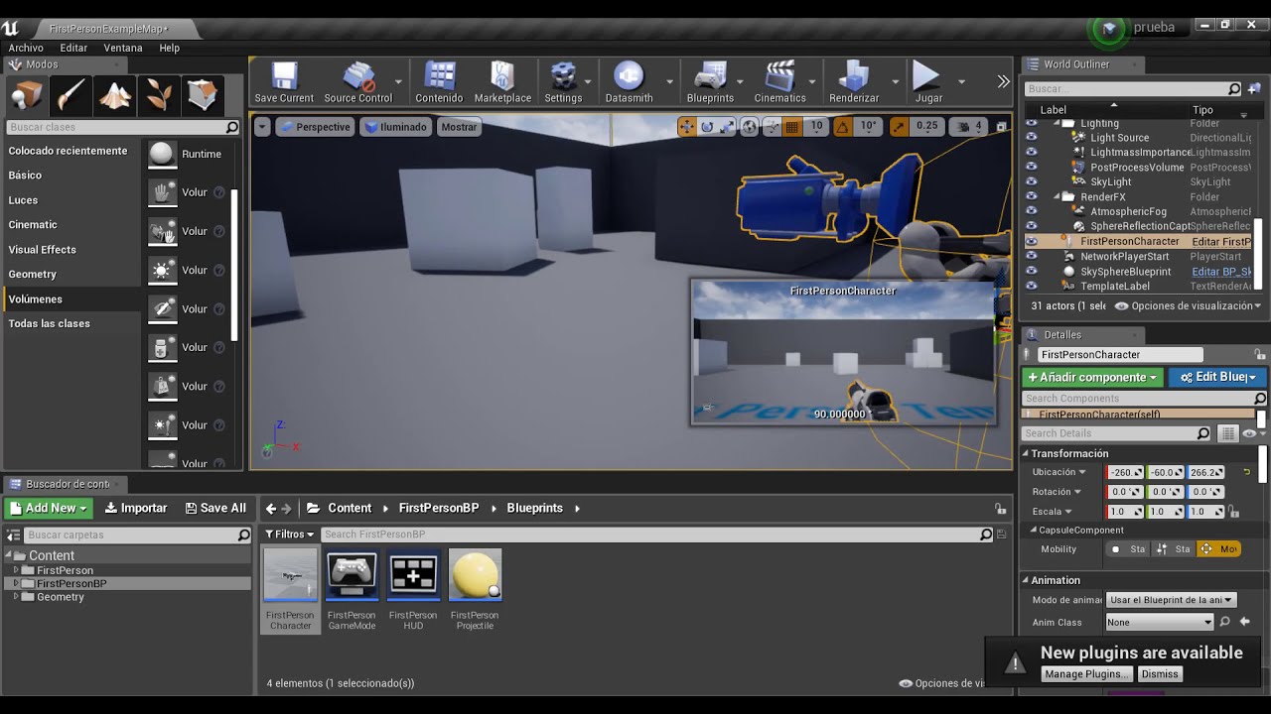Open the Filtros dropdown in content browser
Image resolution: width=1271 pixels, height=714 pixels.
click(x=289, y=534)
